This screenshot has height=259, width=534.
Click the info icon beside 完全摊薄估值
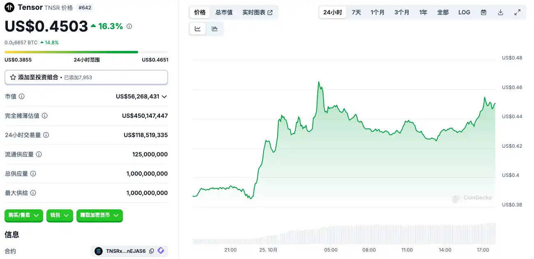(x=45, y=116)
